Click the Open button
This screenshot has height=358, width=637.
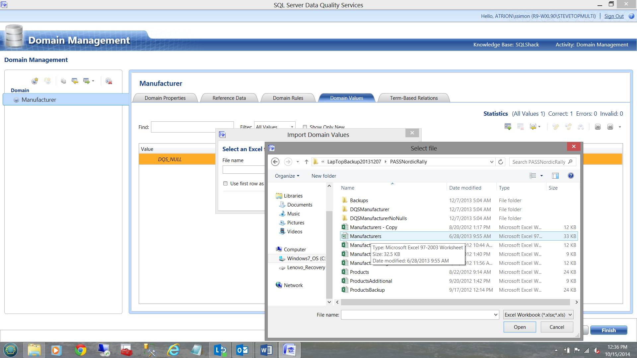click(x=520, y=327)
